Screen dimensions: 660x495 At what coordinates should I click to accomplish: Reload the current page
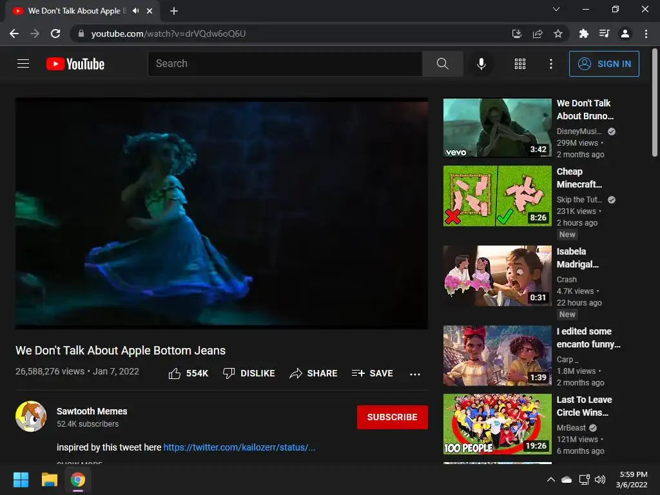(x=55, y=34)
